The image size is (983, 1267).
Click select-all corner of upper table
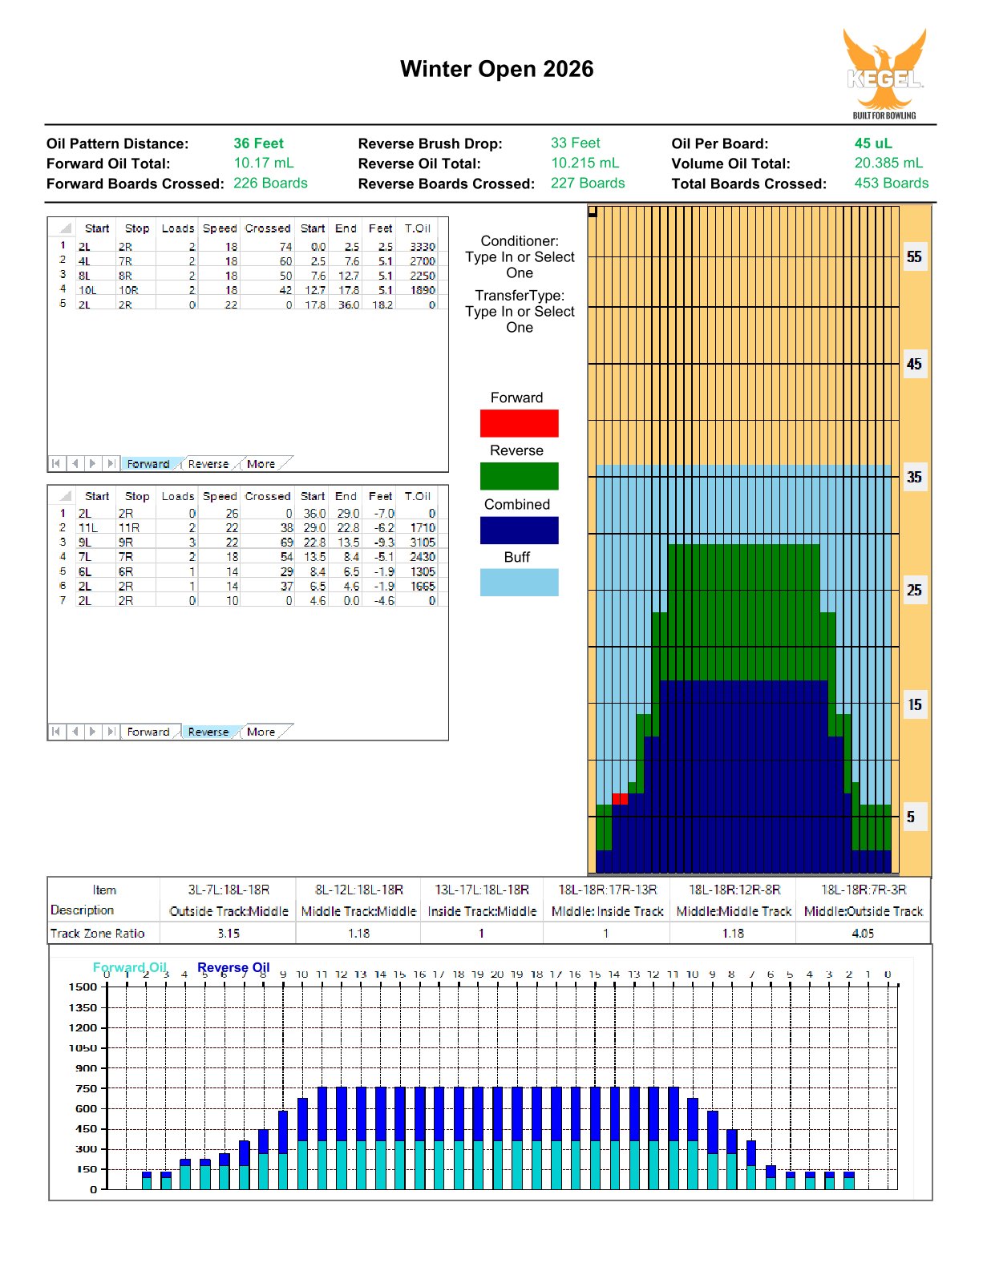click(x=64, y=228)
